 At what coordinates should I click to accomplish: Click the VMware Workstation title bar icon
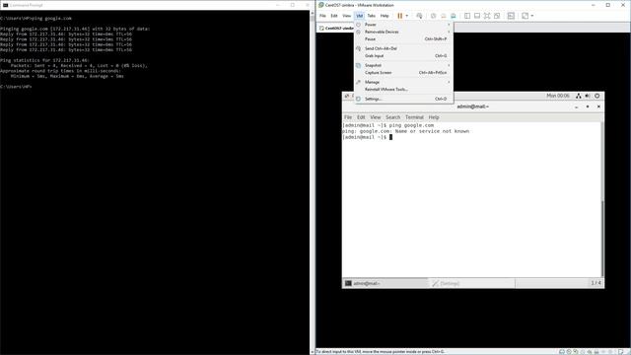coord(321,5)
